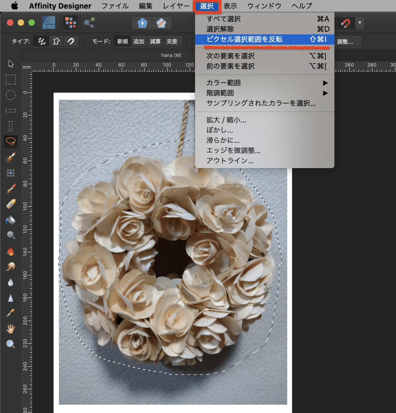The width and height of the screenshot is (396, 413).
Task: Expand the カラー範囲 submenu
Action: (x=265, y=83)
